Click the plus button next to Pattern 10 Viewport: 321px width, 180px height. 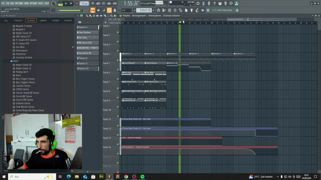(x=153, y=10)
